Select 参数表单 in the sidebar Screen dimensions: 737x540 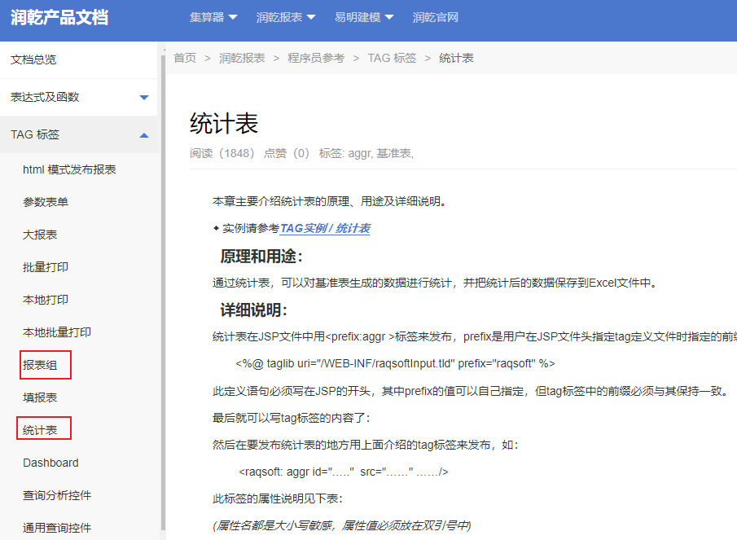(46, 202)
